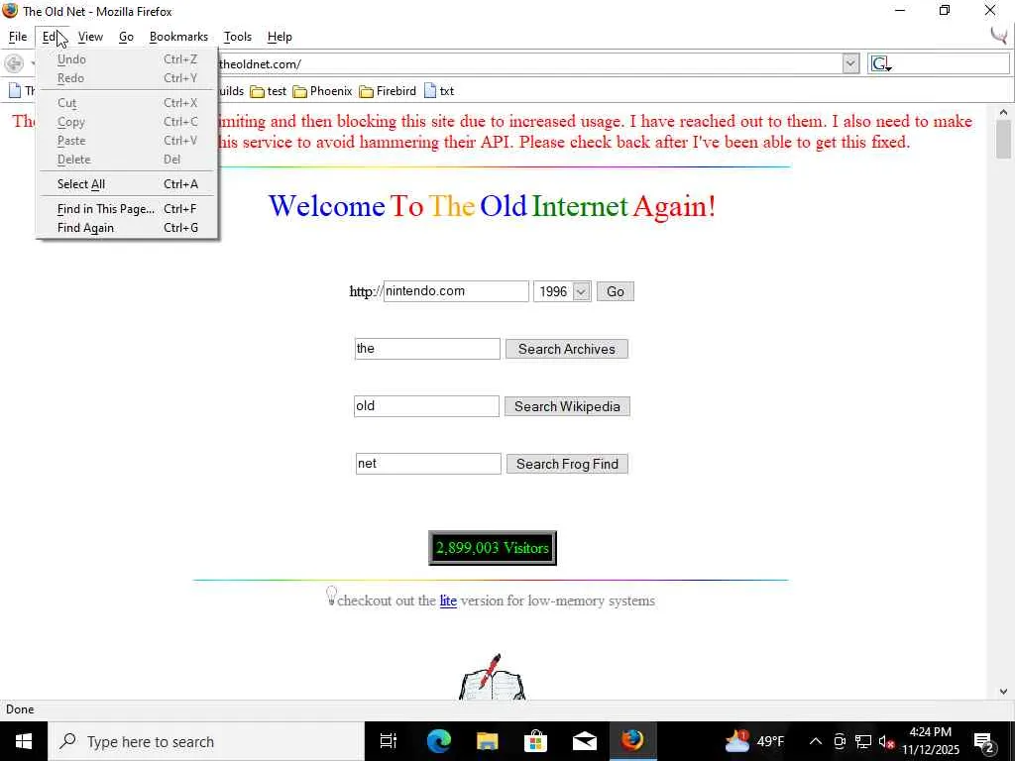Click the nintendo.com URL input field

click(456, 291)
